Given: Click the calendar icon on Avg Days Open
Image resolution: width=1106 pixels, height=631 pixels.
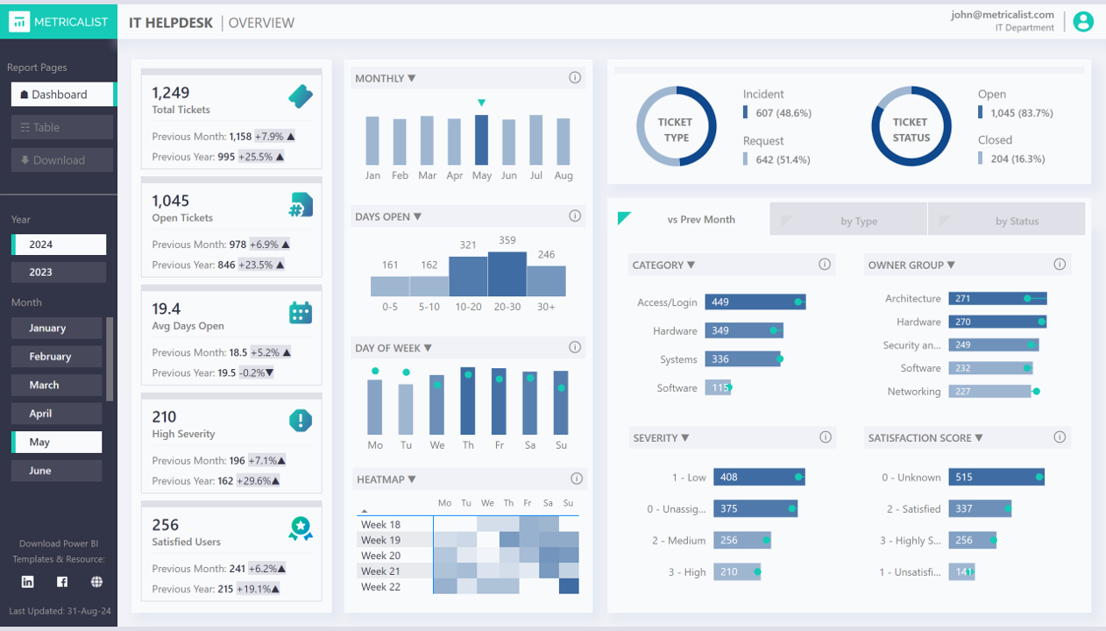Looking at the screenshot, I should (x=301, y=312).
